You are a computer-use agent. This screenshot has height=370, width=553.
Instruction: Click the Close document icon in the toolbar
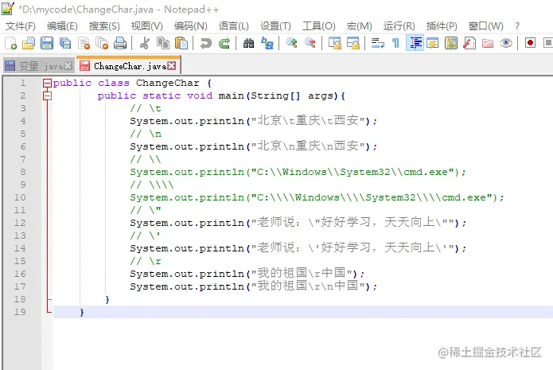(x=84, y=43)
